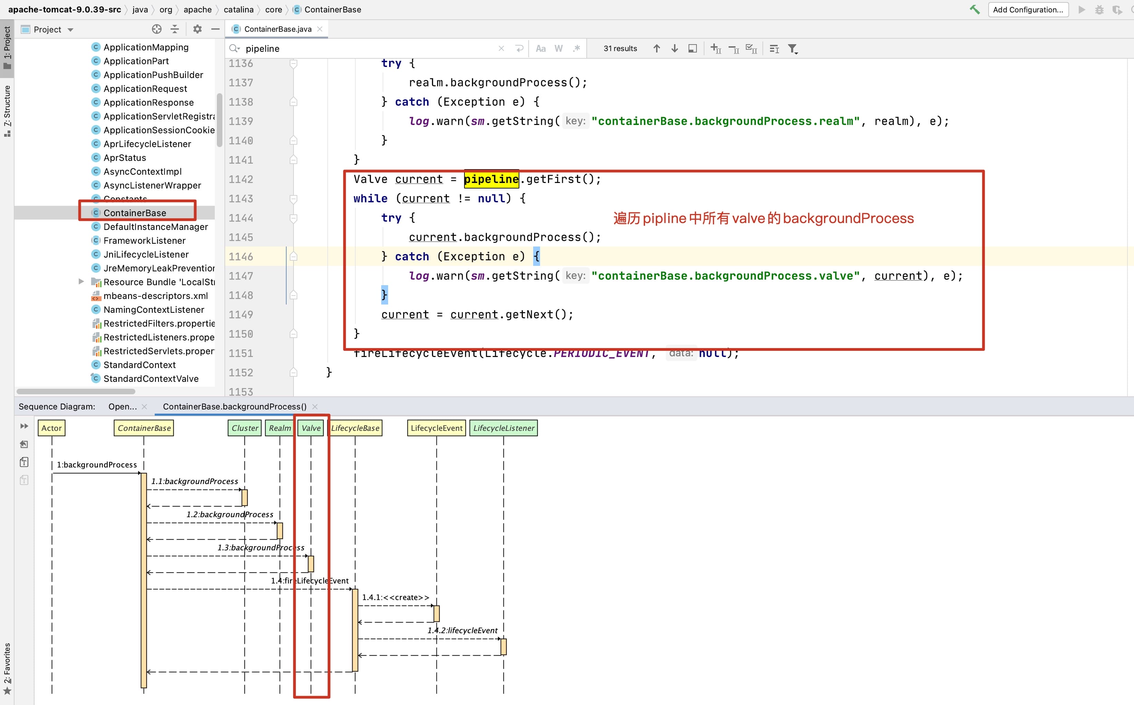Toggle Regex search option

pos(577,48)
